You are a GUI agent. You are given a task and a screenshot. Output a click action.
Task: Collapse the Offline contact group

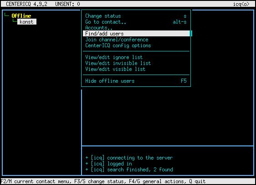tap(21, 16)
